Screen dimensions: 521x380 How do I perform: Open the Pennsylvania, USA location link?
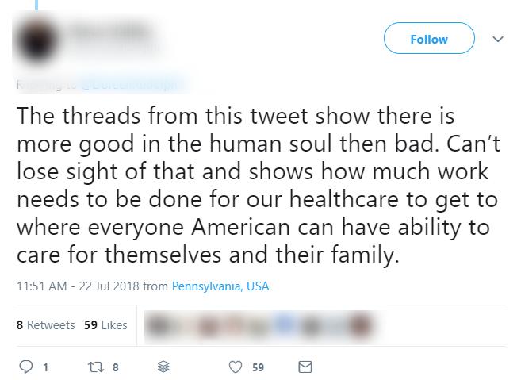[220, 286]
